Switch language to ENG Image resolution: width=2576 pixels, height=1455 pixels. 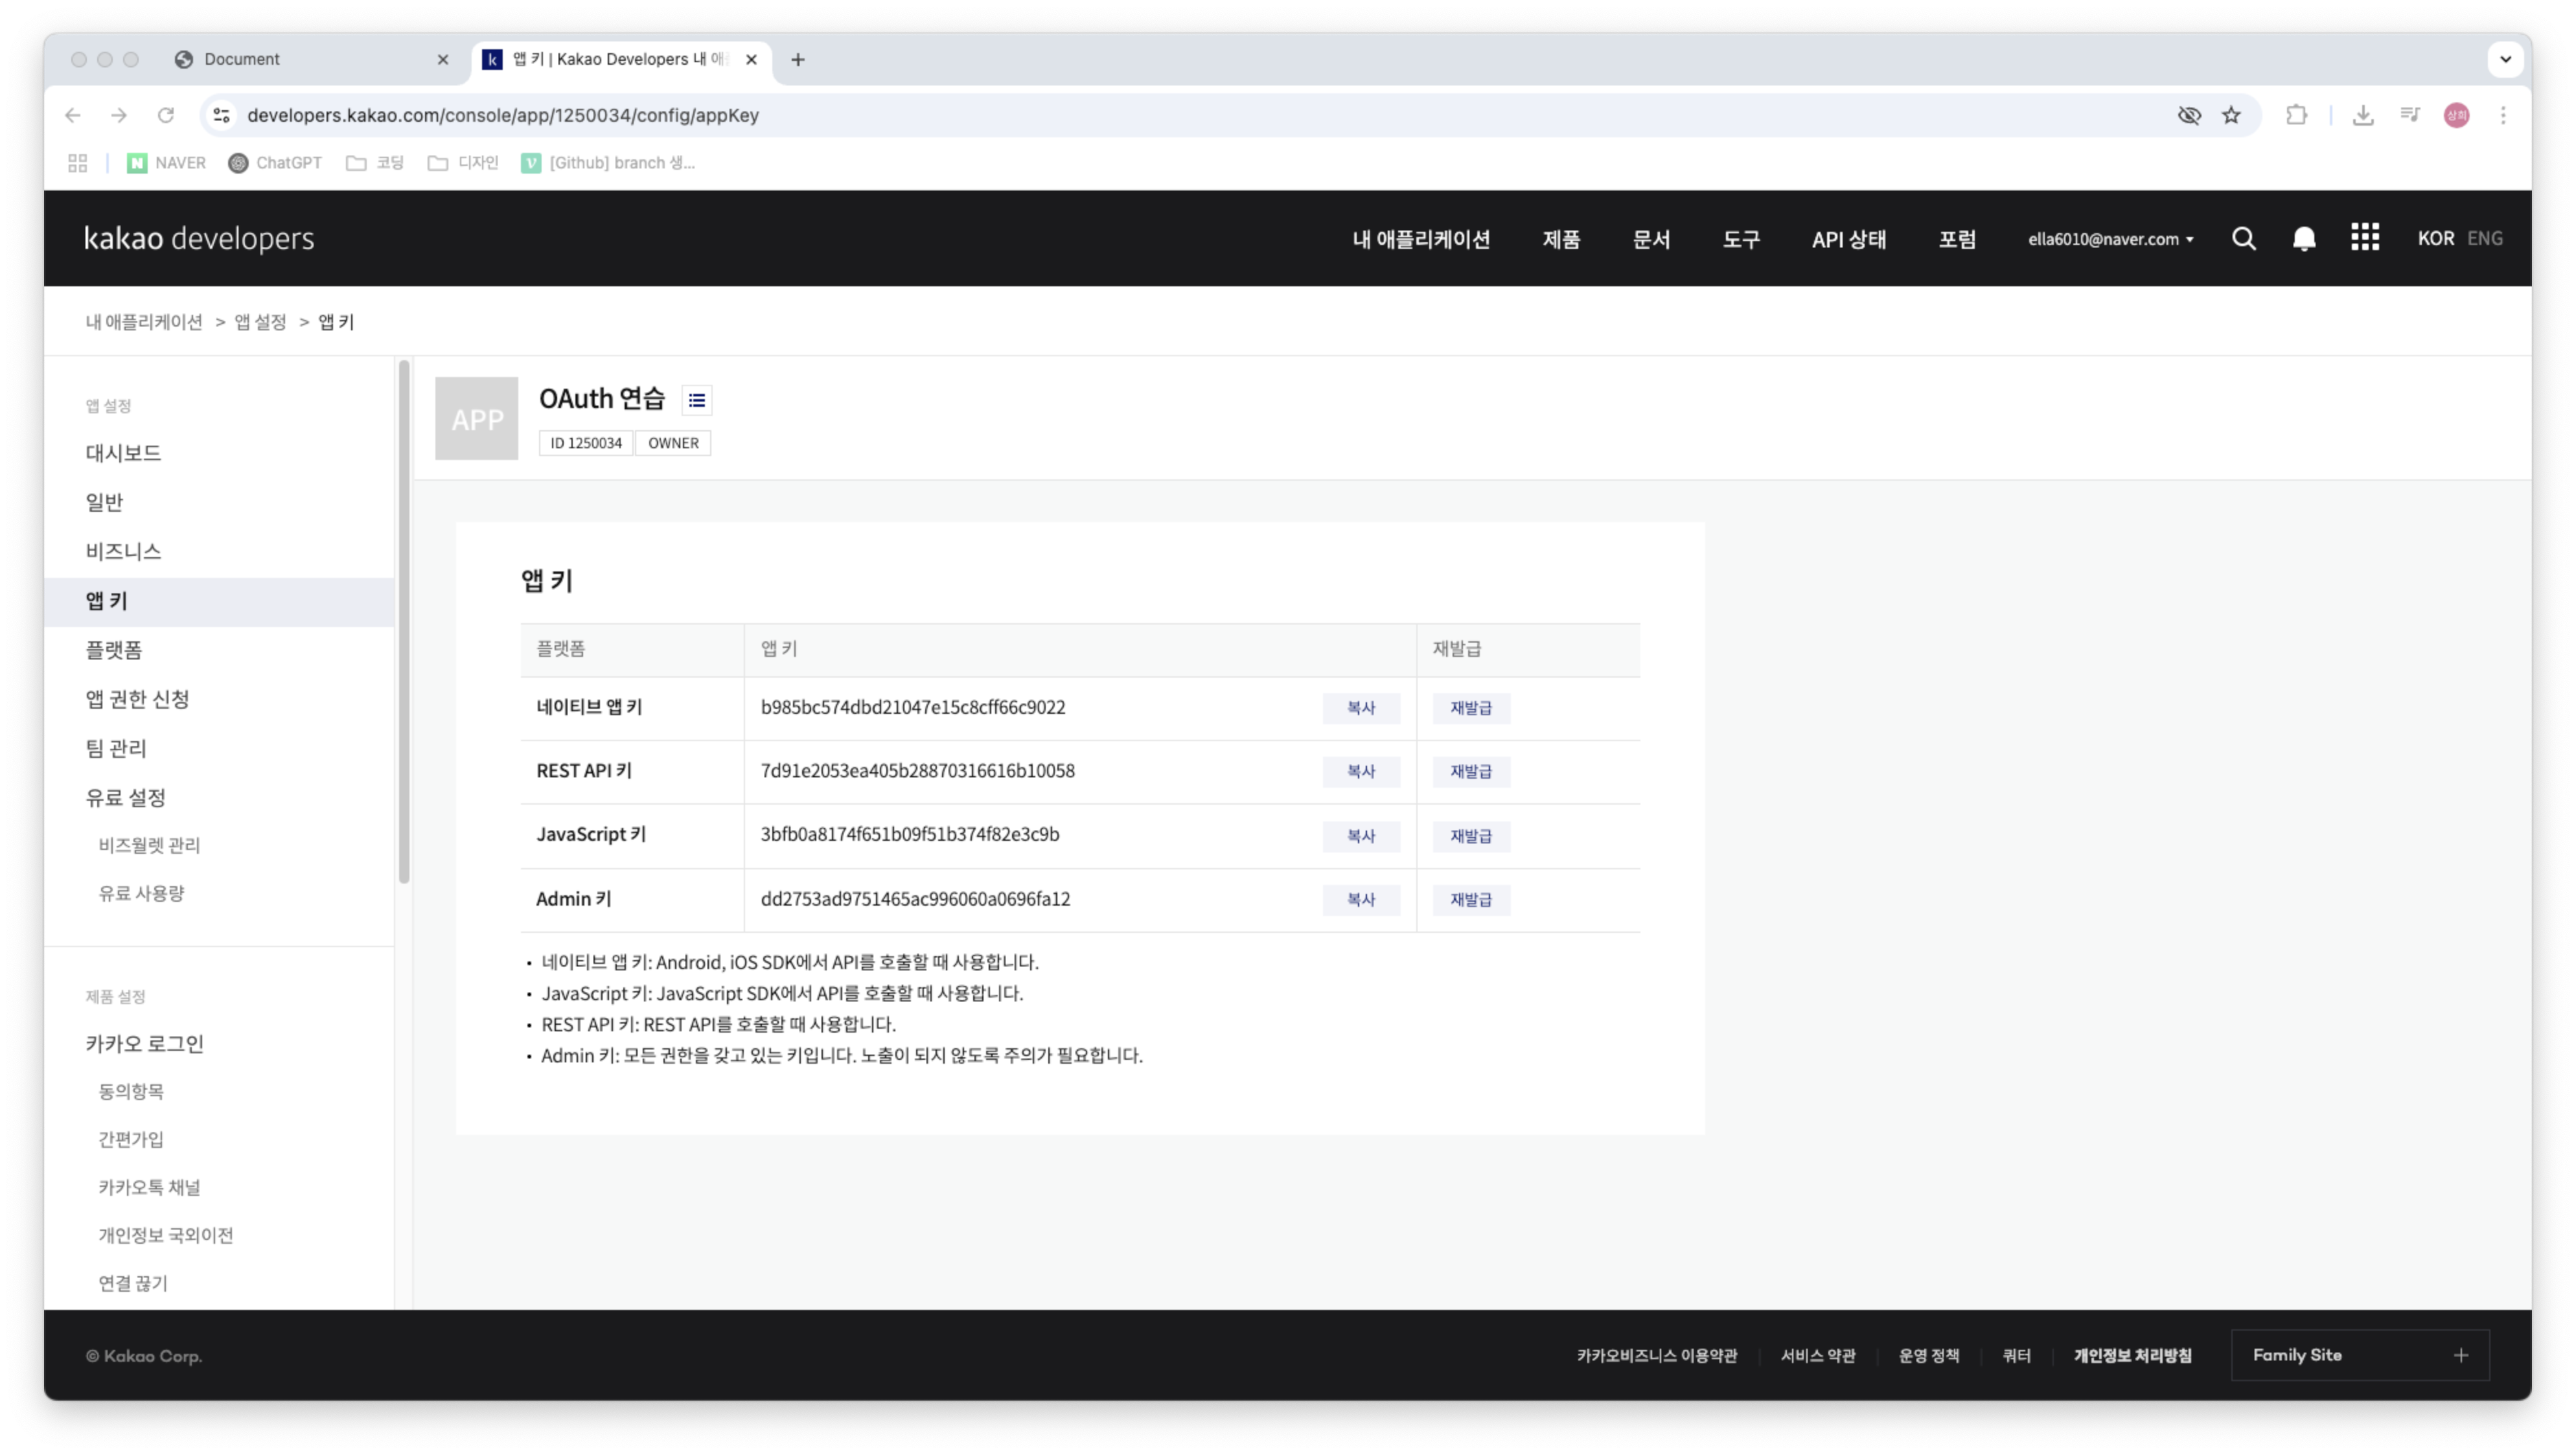coord(2485,239)
